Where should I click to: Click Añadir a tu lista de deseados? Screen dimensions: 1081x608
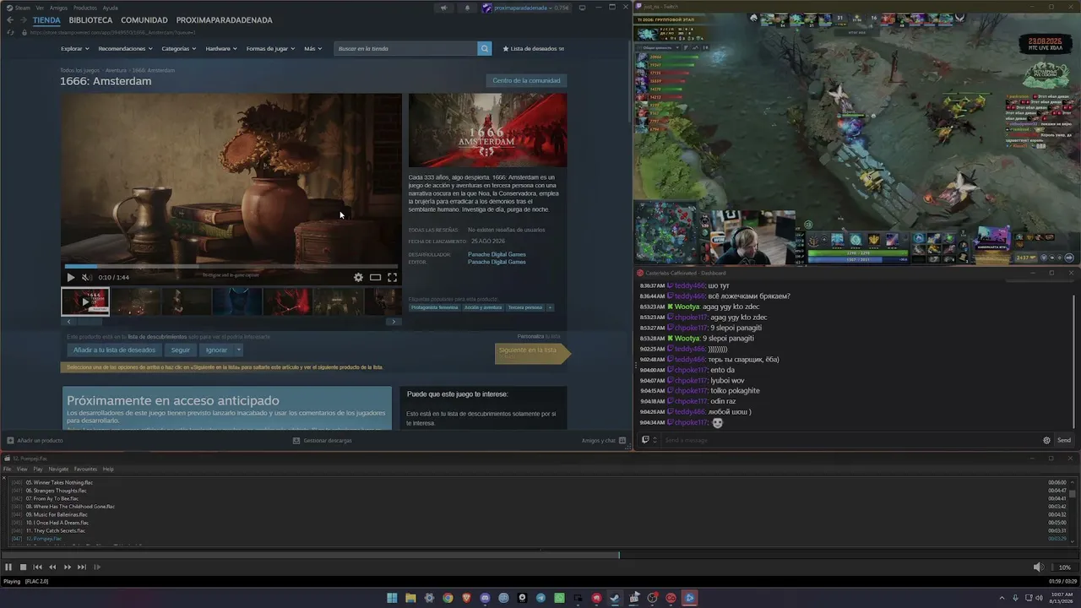click(x=114, y=350)
